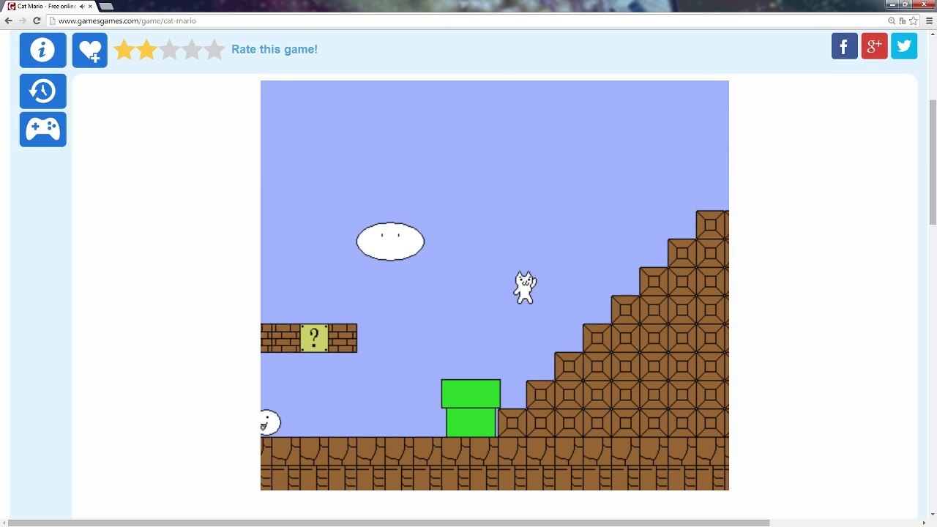
Task: Click the round white enemy at left edge
Action: [270, 422]
